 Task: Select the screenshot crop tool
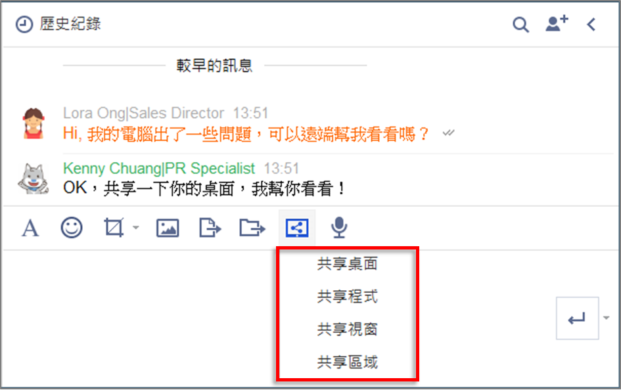click(x=114, y=227)
